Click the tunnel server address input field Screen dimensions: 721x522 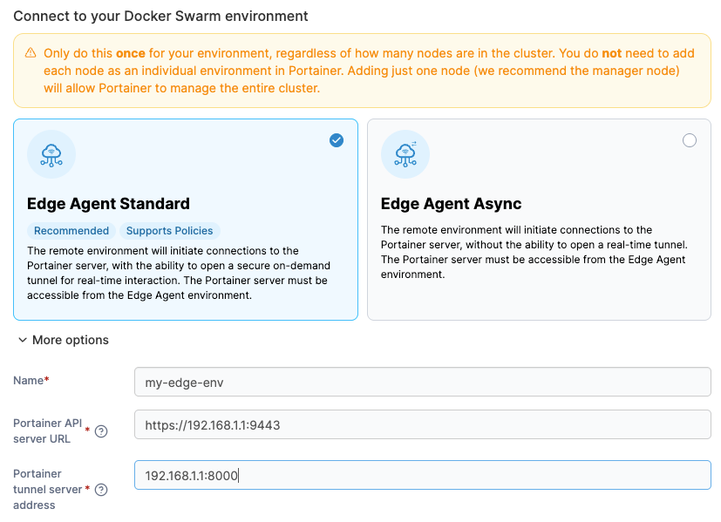(x=422, y=476)
